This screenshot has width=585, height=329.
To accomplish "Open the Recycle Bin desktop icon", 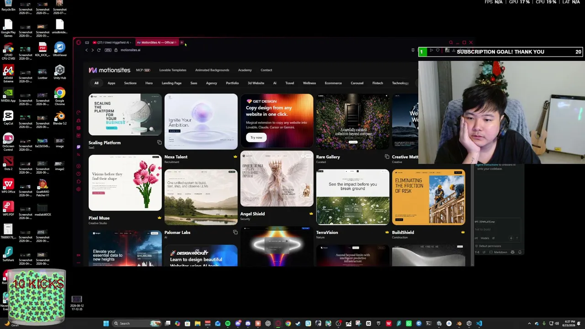I will 8,6.
